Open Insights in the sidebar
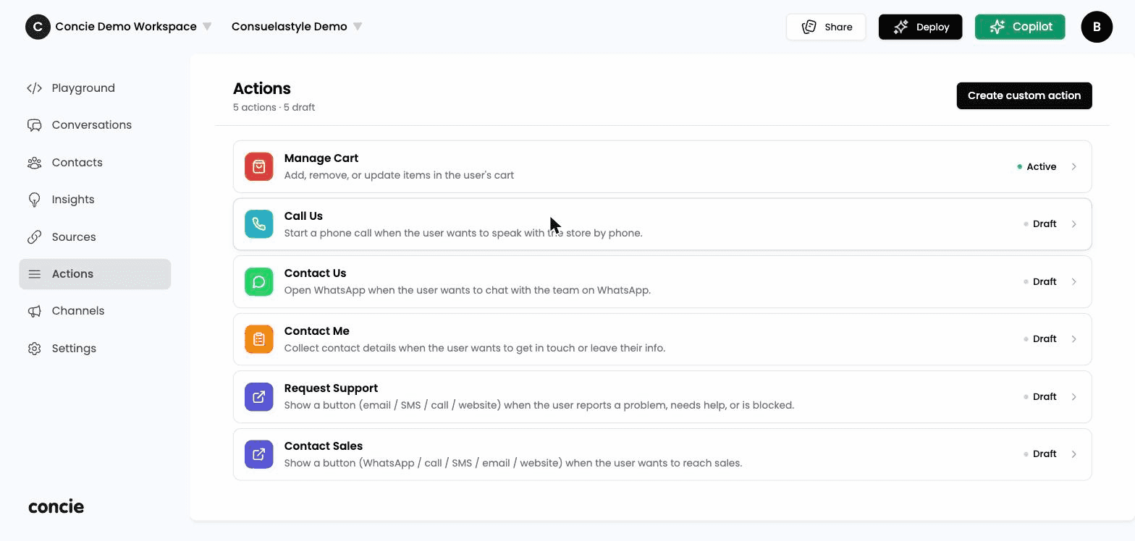Screen dimensions: 1135x541 coord(95,200)
